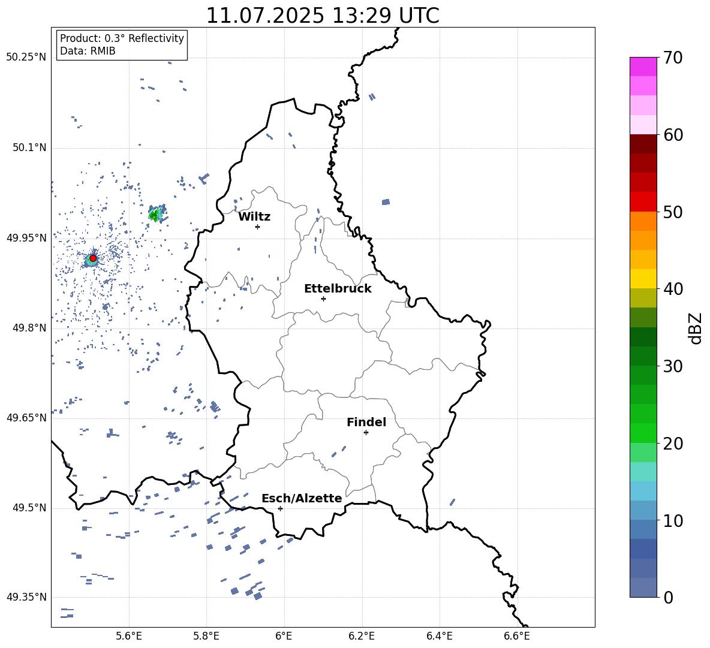Click the 40 tick label on colorbar
The image size is (710, 648).
[x=673, y=289]
